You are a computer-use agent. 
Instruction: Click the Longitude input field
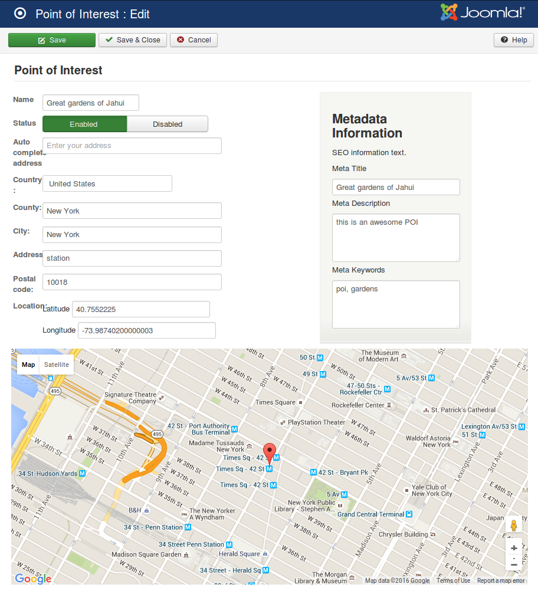(x=147, y=330)
